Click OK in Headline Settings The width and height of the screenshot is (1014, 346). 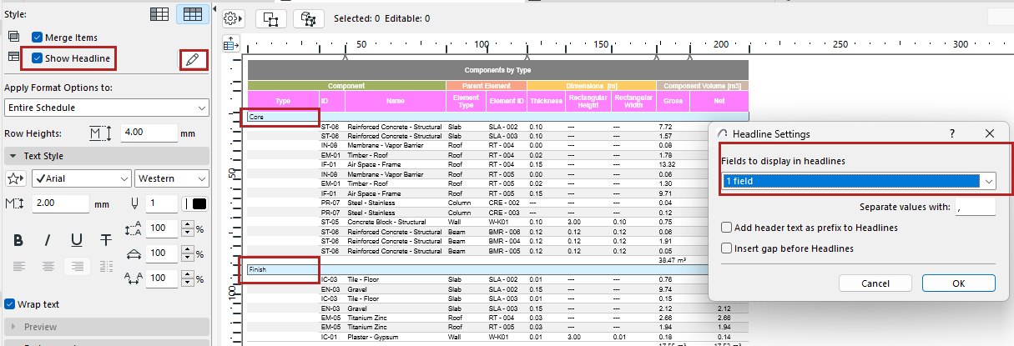(958, 283)
